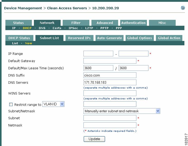Enable the Restrict range to checkbox
This screenshot has height=146, width=188.
[11, 105]
